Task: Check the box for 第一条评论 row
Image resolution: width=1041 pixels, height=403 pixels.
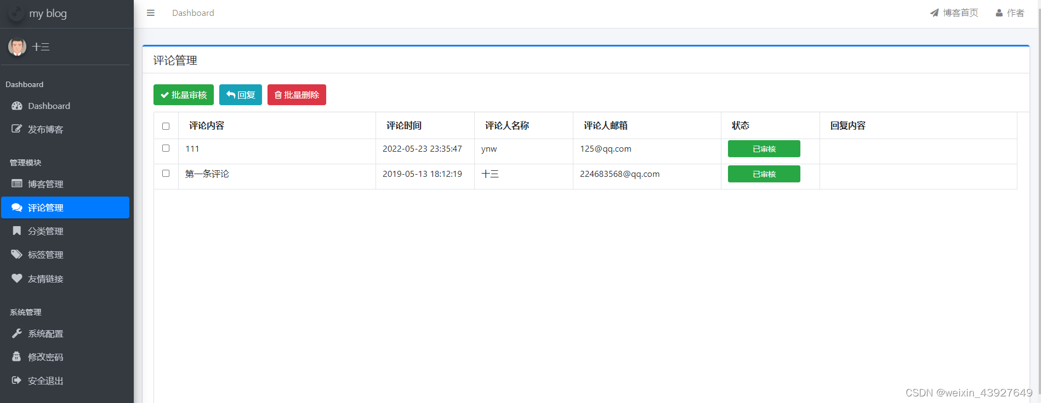Action: [x=166, y=174]
